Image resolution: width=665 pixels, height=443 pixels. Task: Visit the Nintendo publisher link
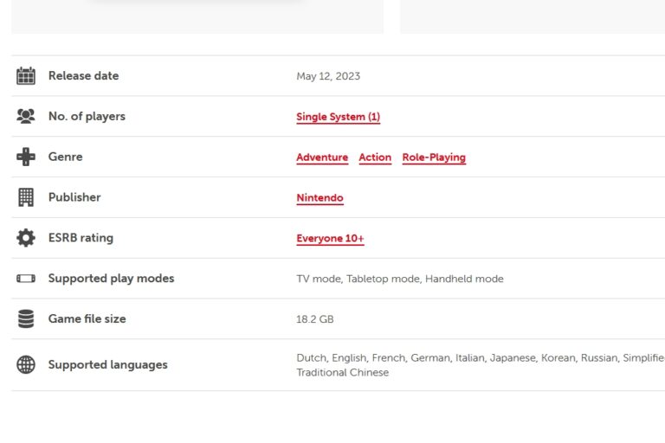click(x=320, y=198)
